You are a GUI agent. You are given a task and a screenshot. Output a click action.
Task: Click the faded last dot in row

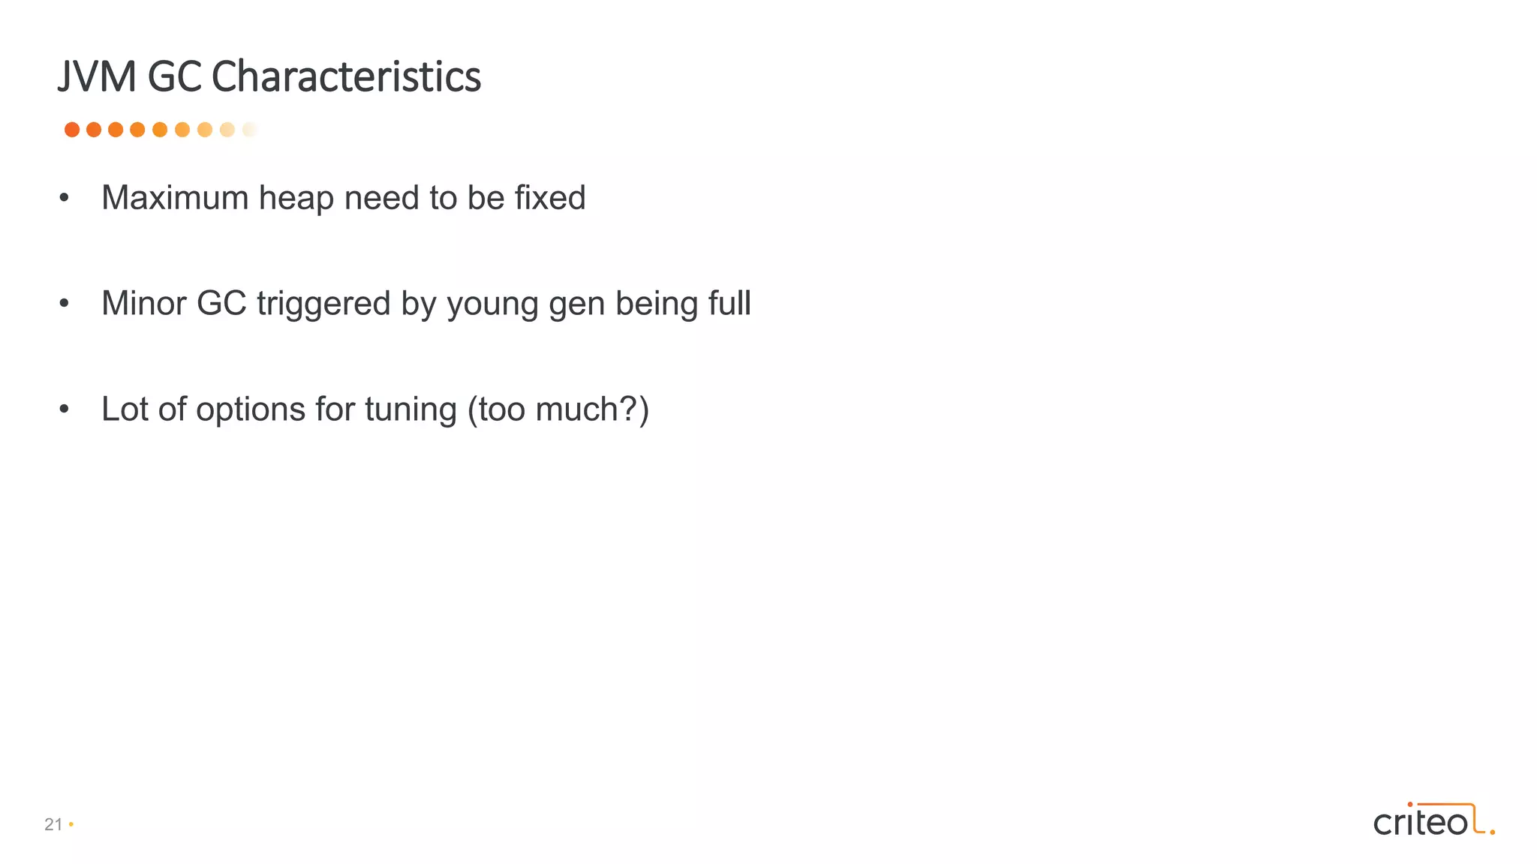point(250,130)
